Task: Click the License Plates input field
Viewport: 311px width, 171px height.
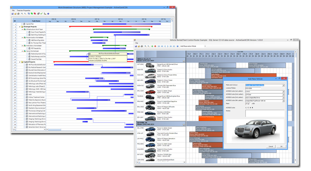Action: coord(253,88)
